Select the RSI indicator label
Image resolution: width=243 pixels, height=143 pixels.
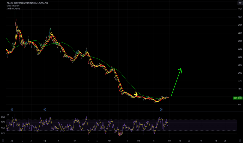(8, 115)
